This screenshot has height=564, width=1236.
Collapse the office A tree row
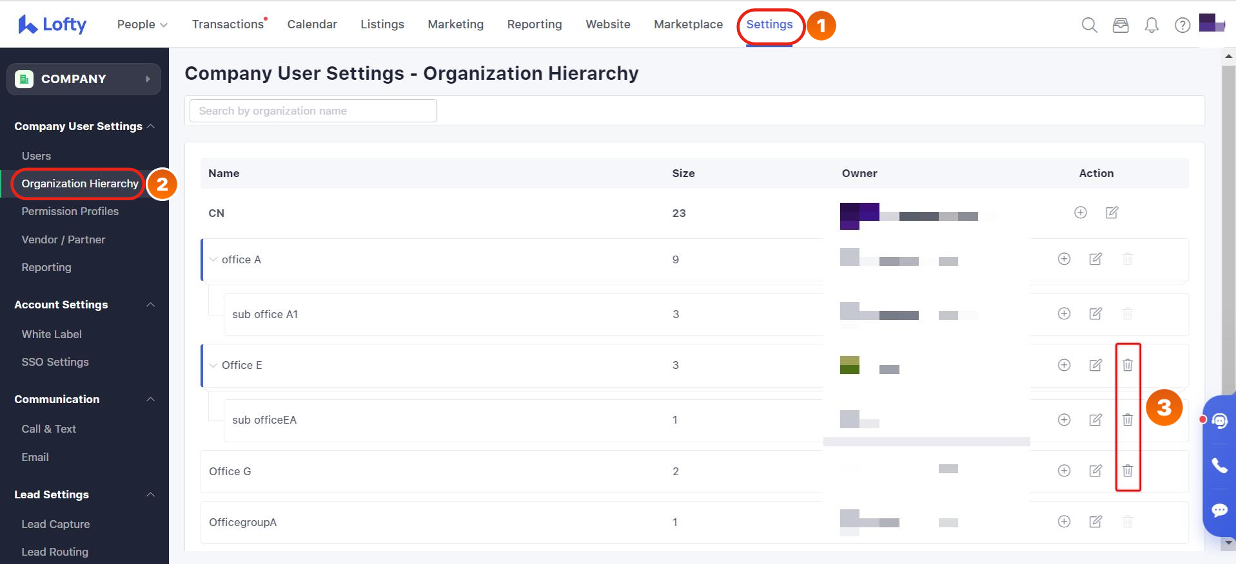click(x=213, y=259)
